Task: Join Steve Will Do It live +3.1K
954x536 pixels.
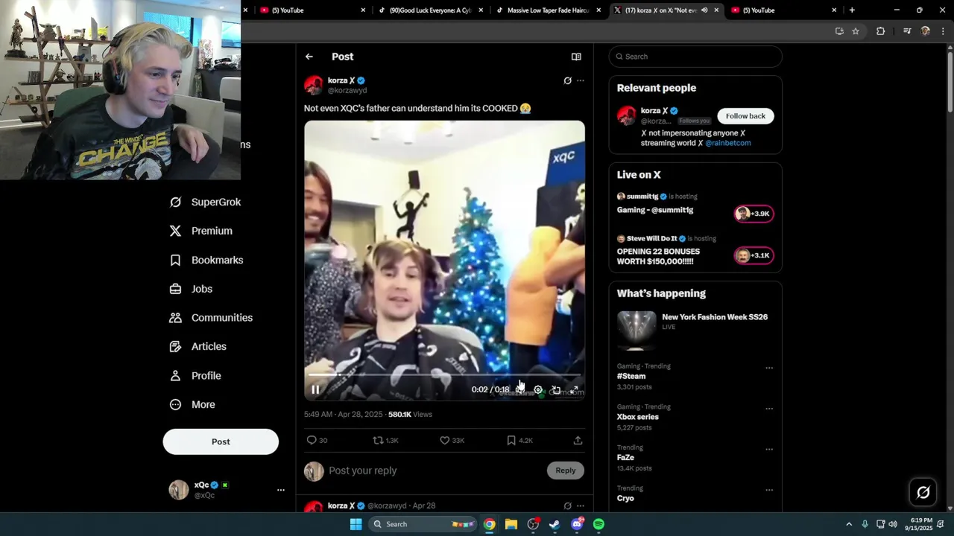Action: coord(754,255)
